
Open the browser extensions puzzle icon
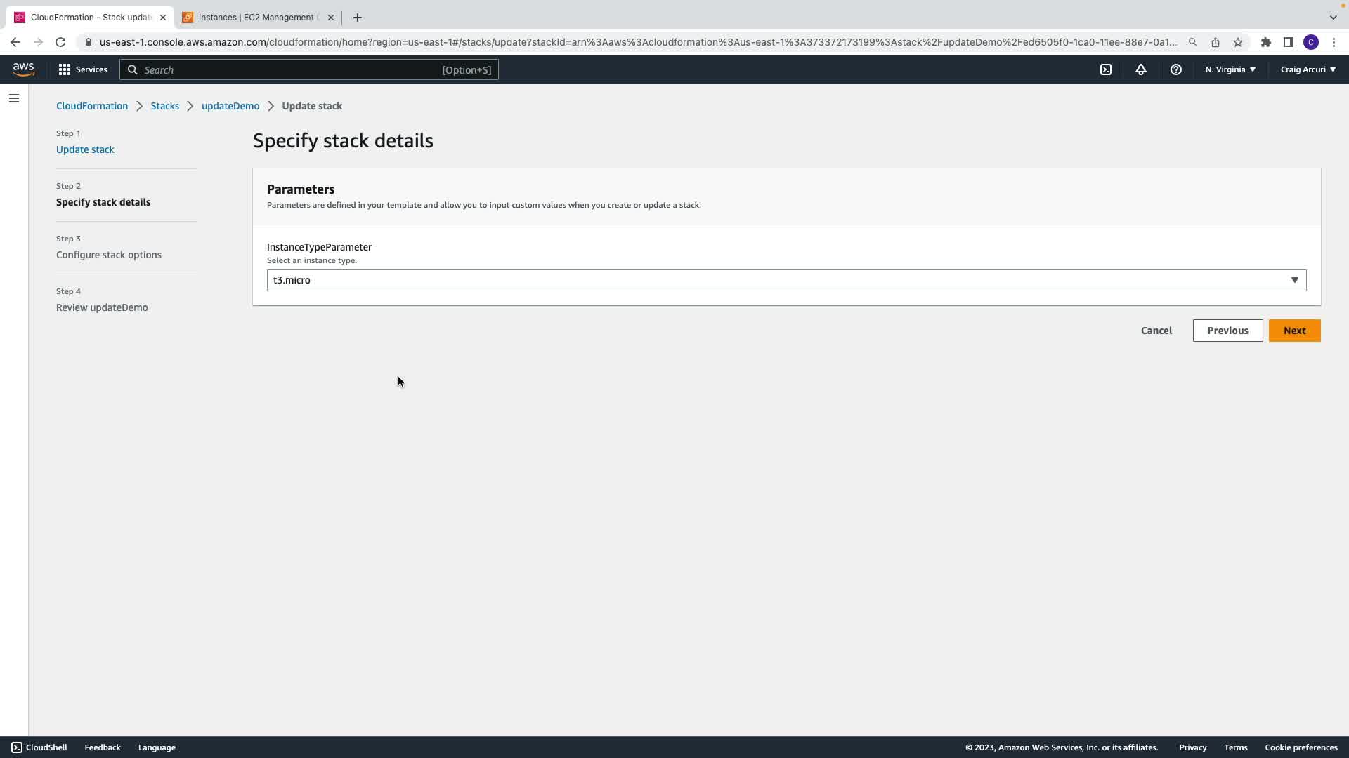(x=1266, y=42)
